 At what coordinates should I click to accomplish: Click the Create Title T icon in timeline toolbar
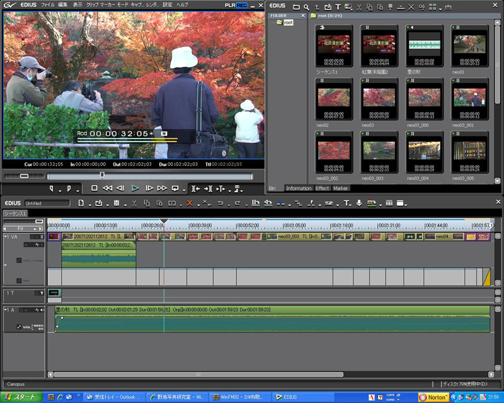click(346, 203)
